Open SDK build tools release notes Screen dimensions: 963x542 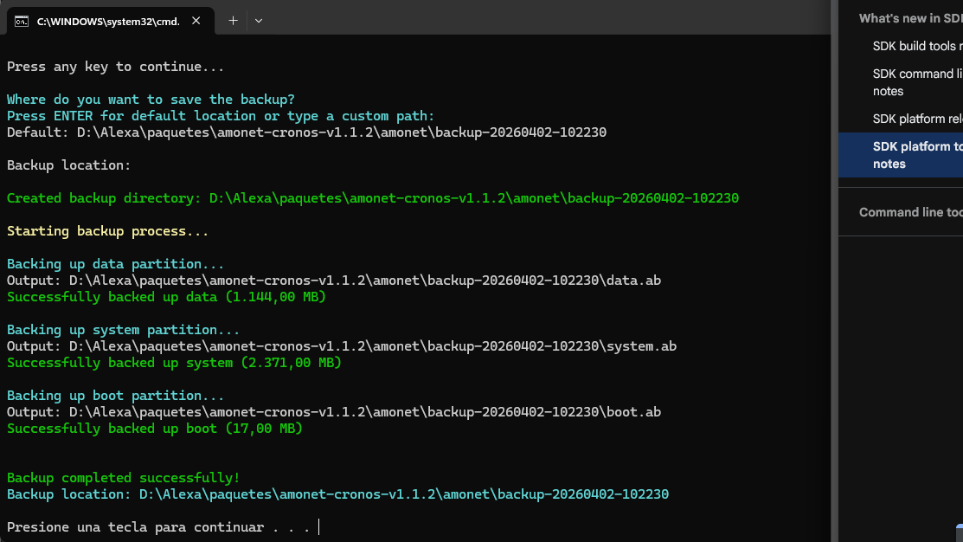[916, 46]
